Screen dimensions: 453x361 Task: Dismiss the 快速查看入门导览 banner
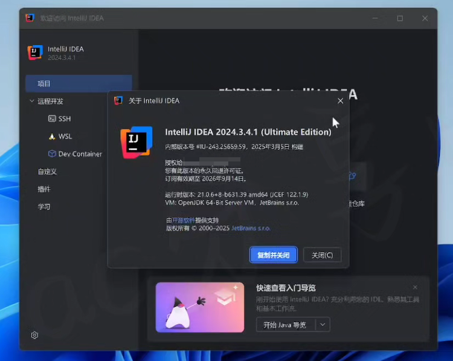pos(415,287)
